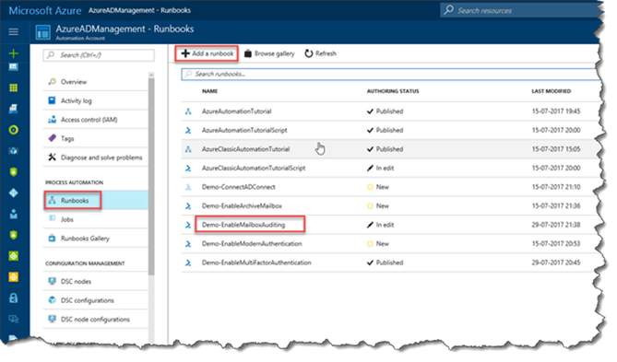
Task: Open Demo-EnableMailboxAuditing runbook
Action: (243, 225)
